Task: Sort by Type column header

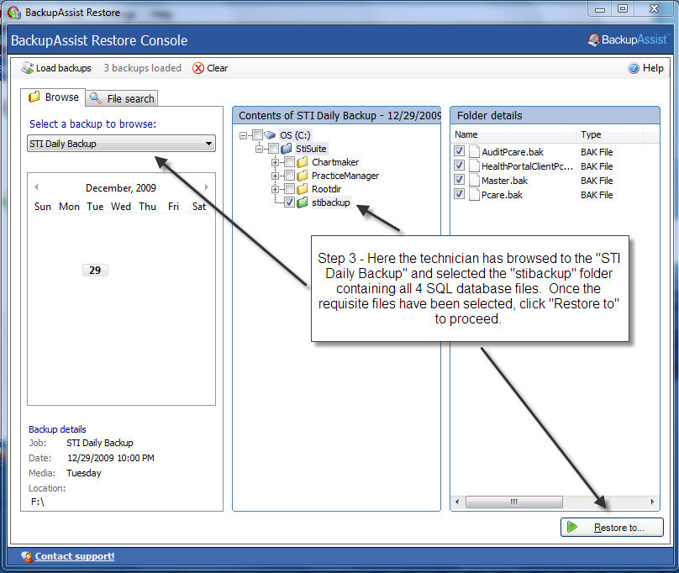Action: click(609, 134)
